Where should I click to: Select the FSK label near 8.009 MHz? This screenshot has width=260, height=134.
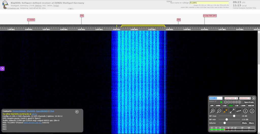pos(178,20)
